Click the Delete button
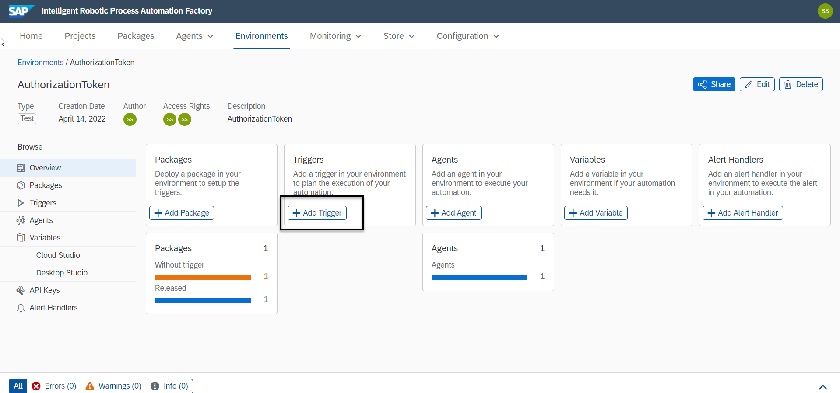The width and height of the screenshot is (840, 393). tap(801, 84)
